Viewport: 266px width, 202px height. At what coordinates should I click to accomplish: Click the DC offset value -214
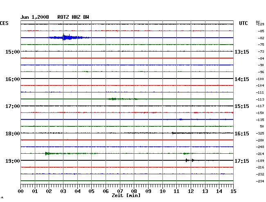(260, 154)
